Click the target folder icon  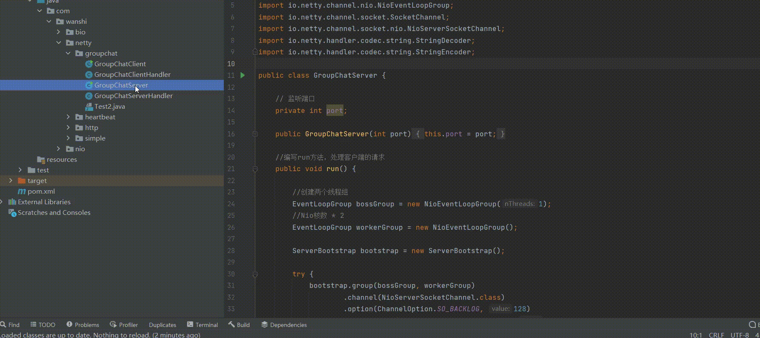click(x=22, y=180)
